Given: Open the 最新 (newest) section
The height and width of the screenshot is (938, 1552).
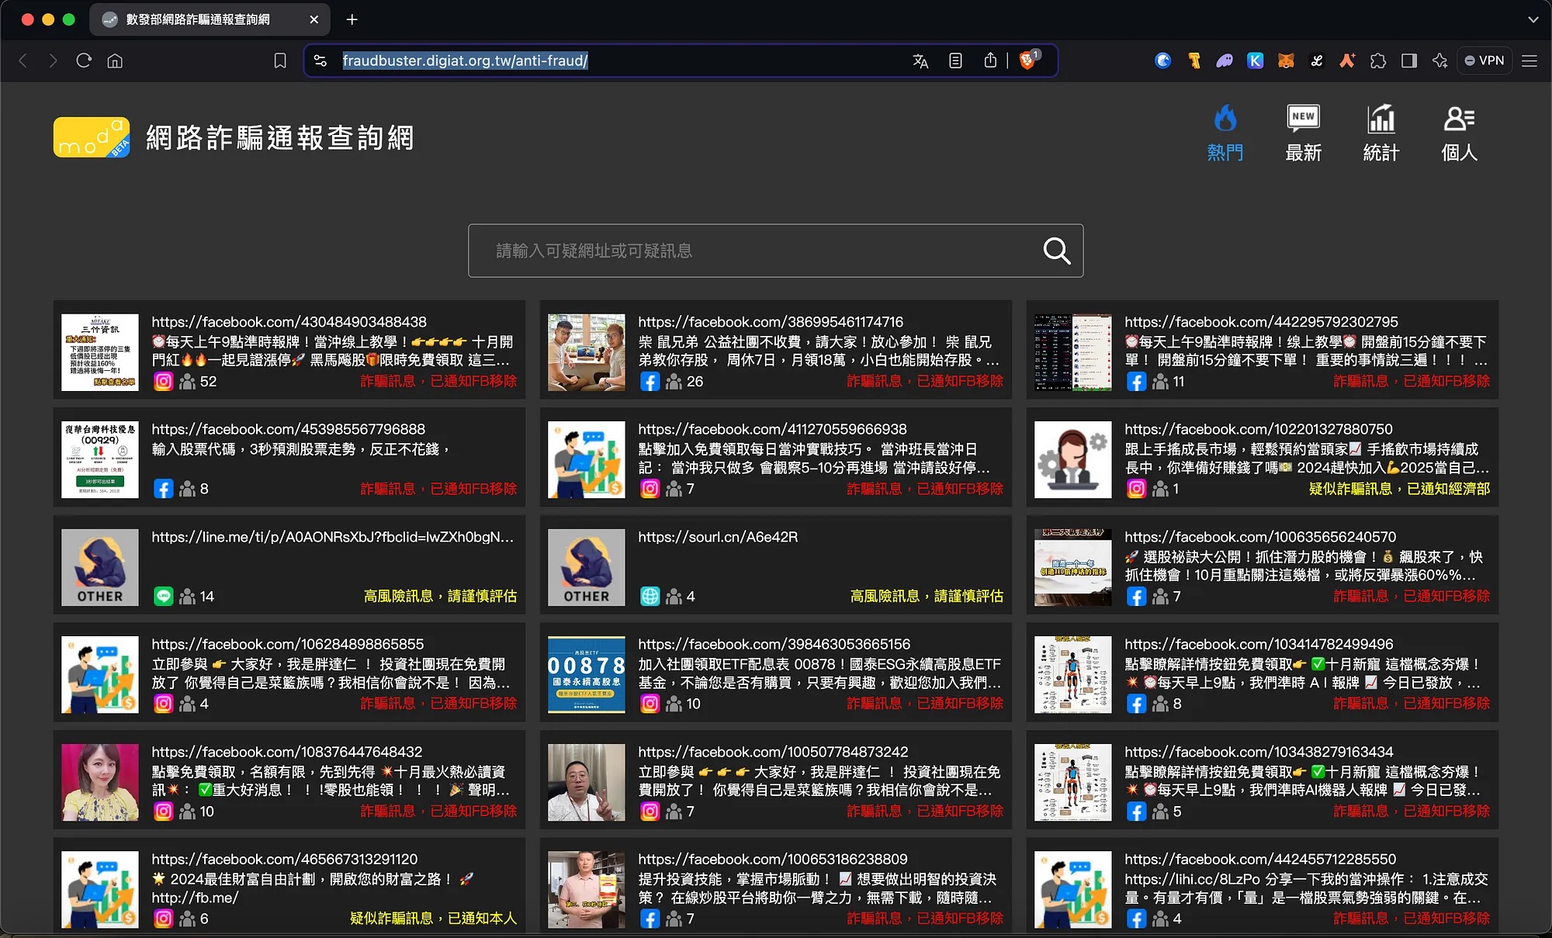Looking at the screenshot, I should [x=1304, y=133].
